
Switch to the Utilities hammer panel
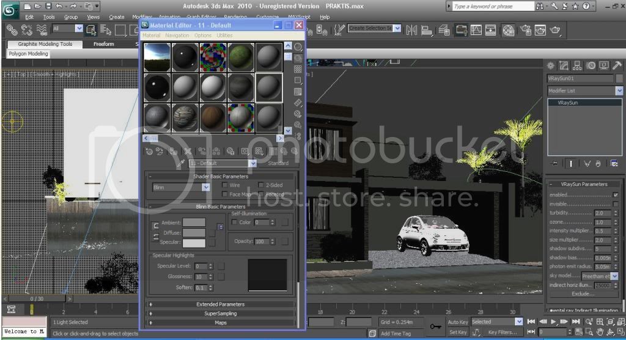(x=617, y=65)
